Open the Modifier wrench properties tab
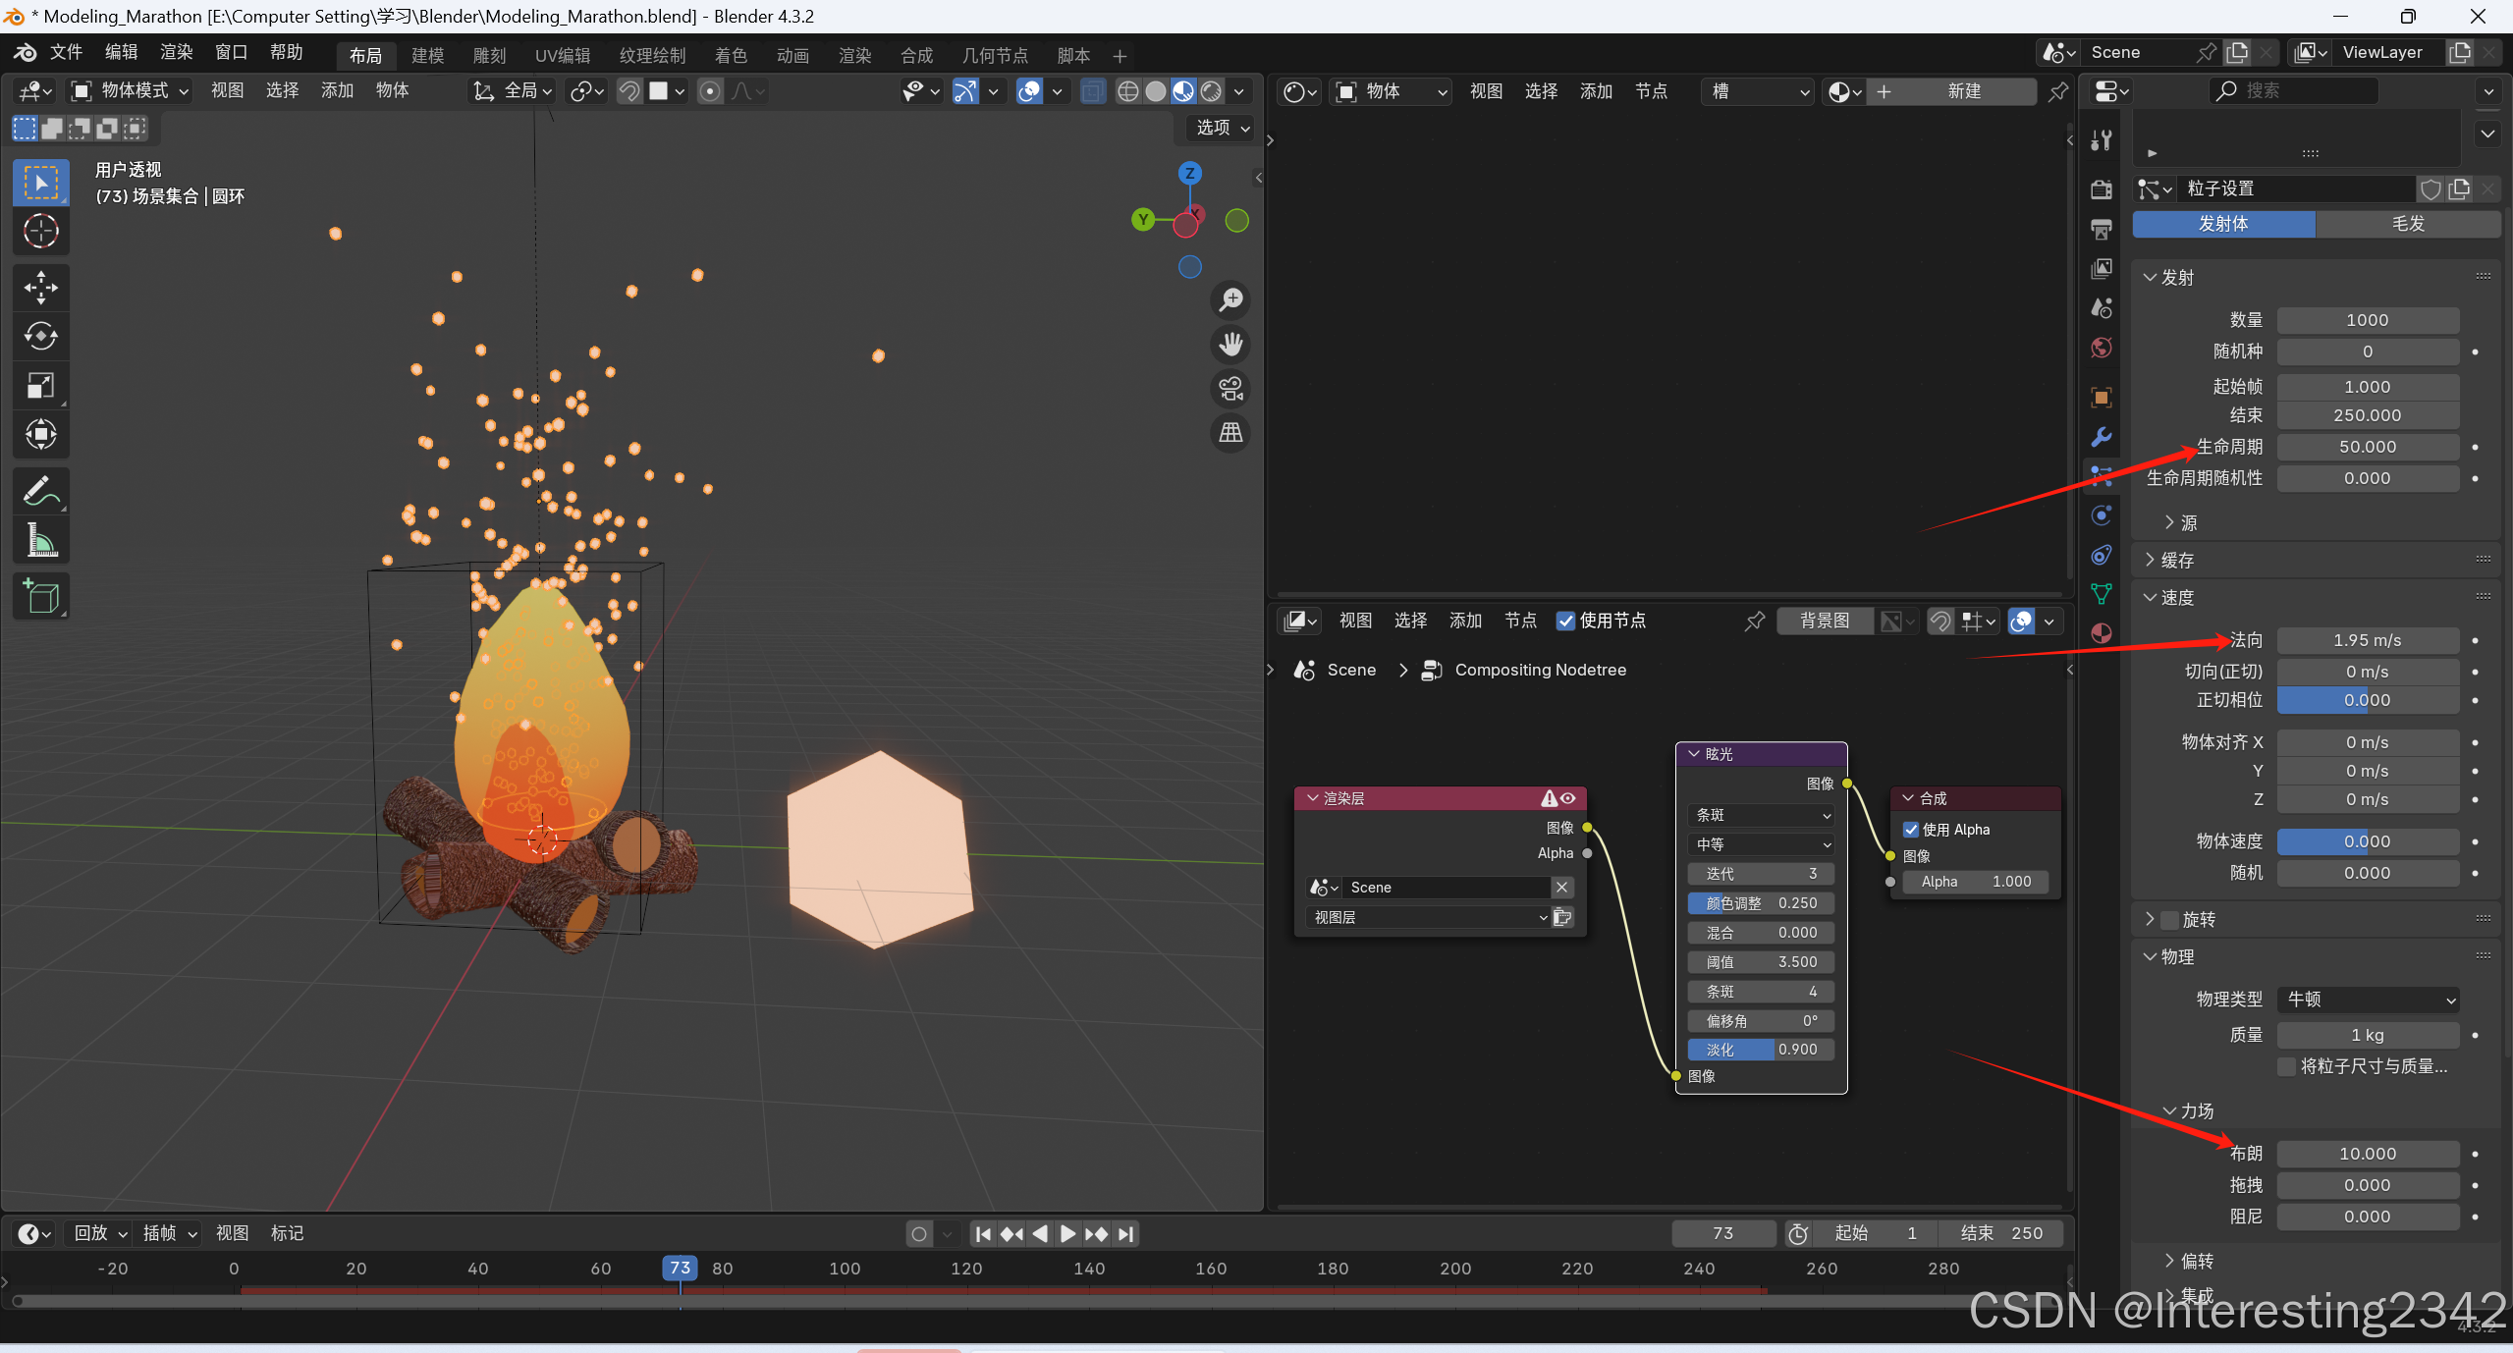Image resolution: width=2513 pixels, height=1353 pixels. (x=2101, y=437)
